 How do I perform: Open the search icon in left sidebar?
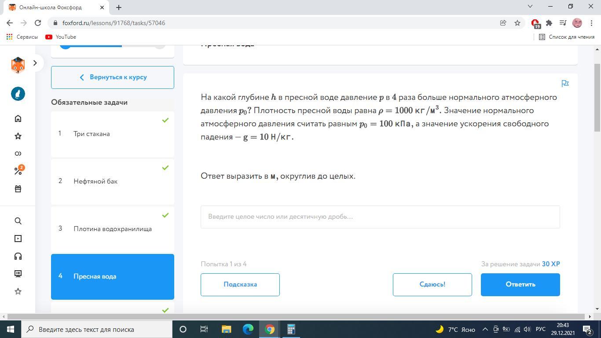[18, 221]
